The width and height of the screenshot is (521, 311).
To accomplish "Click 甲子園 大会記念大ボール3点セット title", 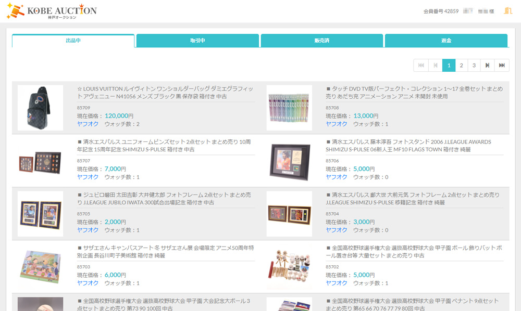I will point(164,305).
